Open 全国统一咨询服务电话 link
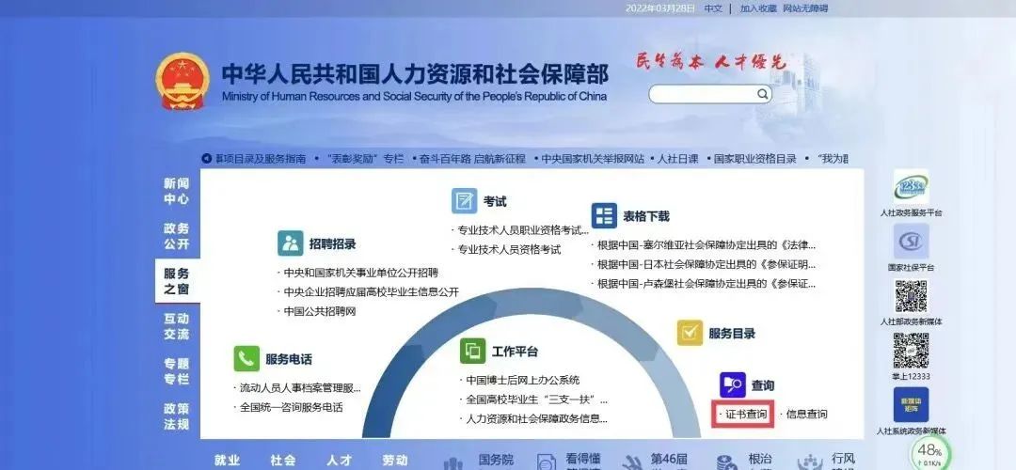Screen dimensions: 1016x470 point(291,407)
